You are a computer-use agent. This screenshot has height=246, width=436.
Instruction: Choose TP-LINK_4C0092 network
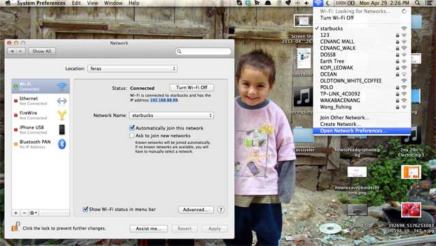(x=362, y=94)
